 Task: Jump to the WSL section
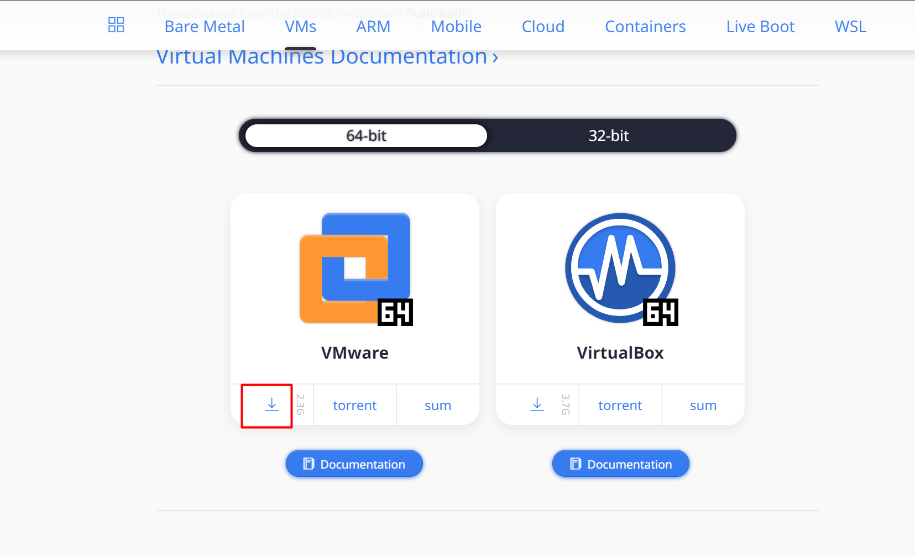pyautogui.click(x=850, y=27)
